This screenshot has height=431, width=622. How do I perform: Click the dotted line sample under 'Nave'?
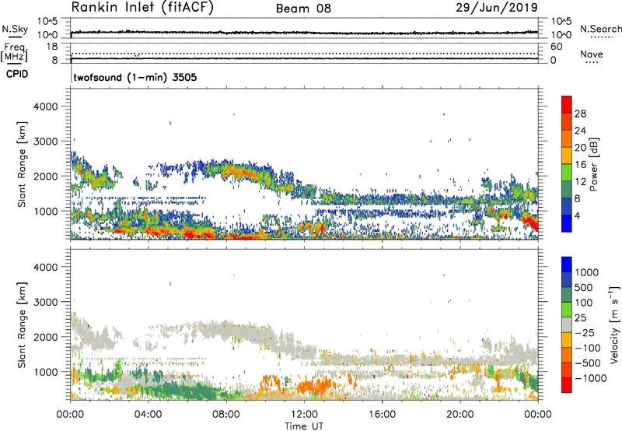point(592,63)
